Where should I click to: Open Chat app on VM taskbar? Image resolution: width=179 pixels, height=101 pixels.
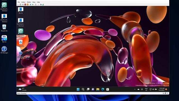[x=93, y=89]
